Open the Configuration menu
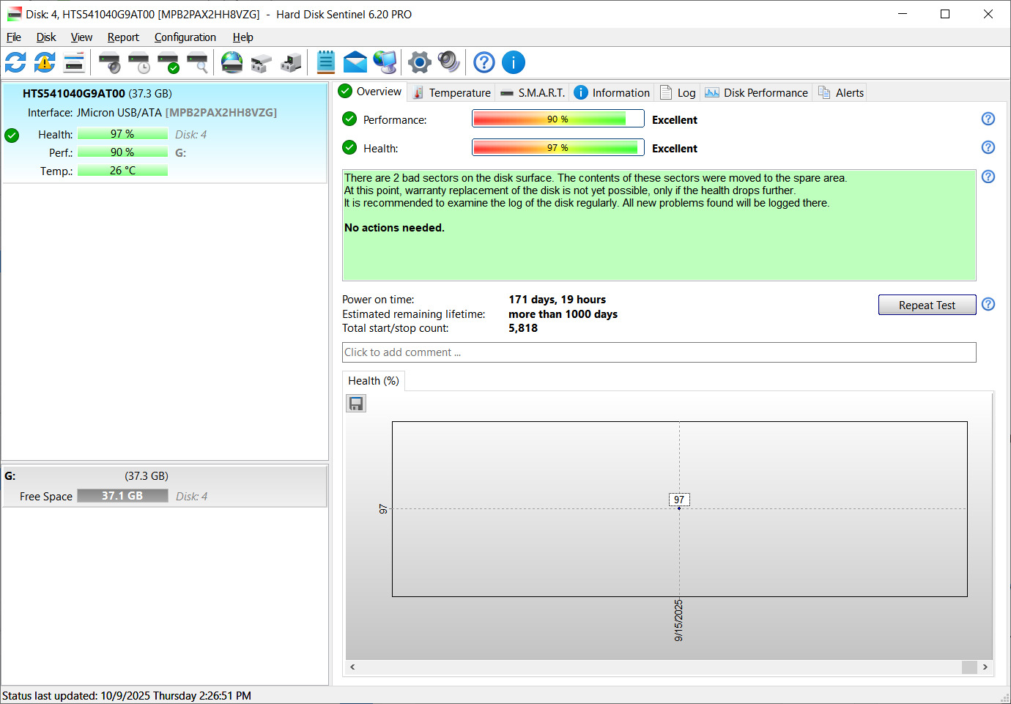 185,37
